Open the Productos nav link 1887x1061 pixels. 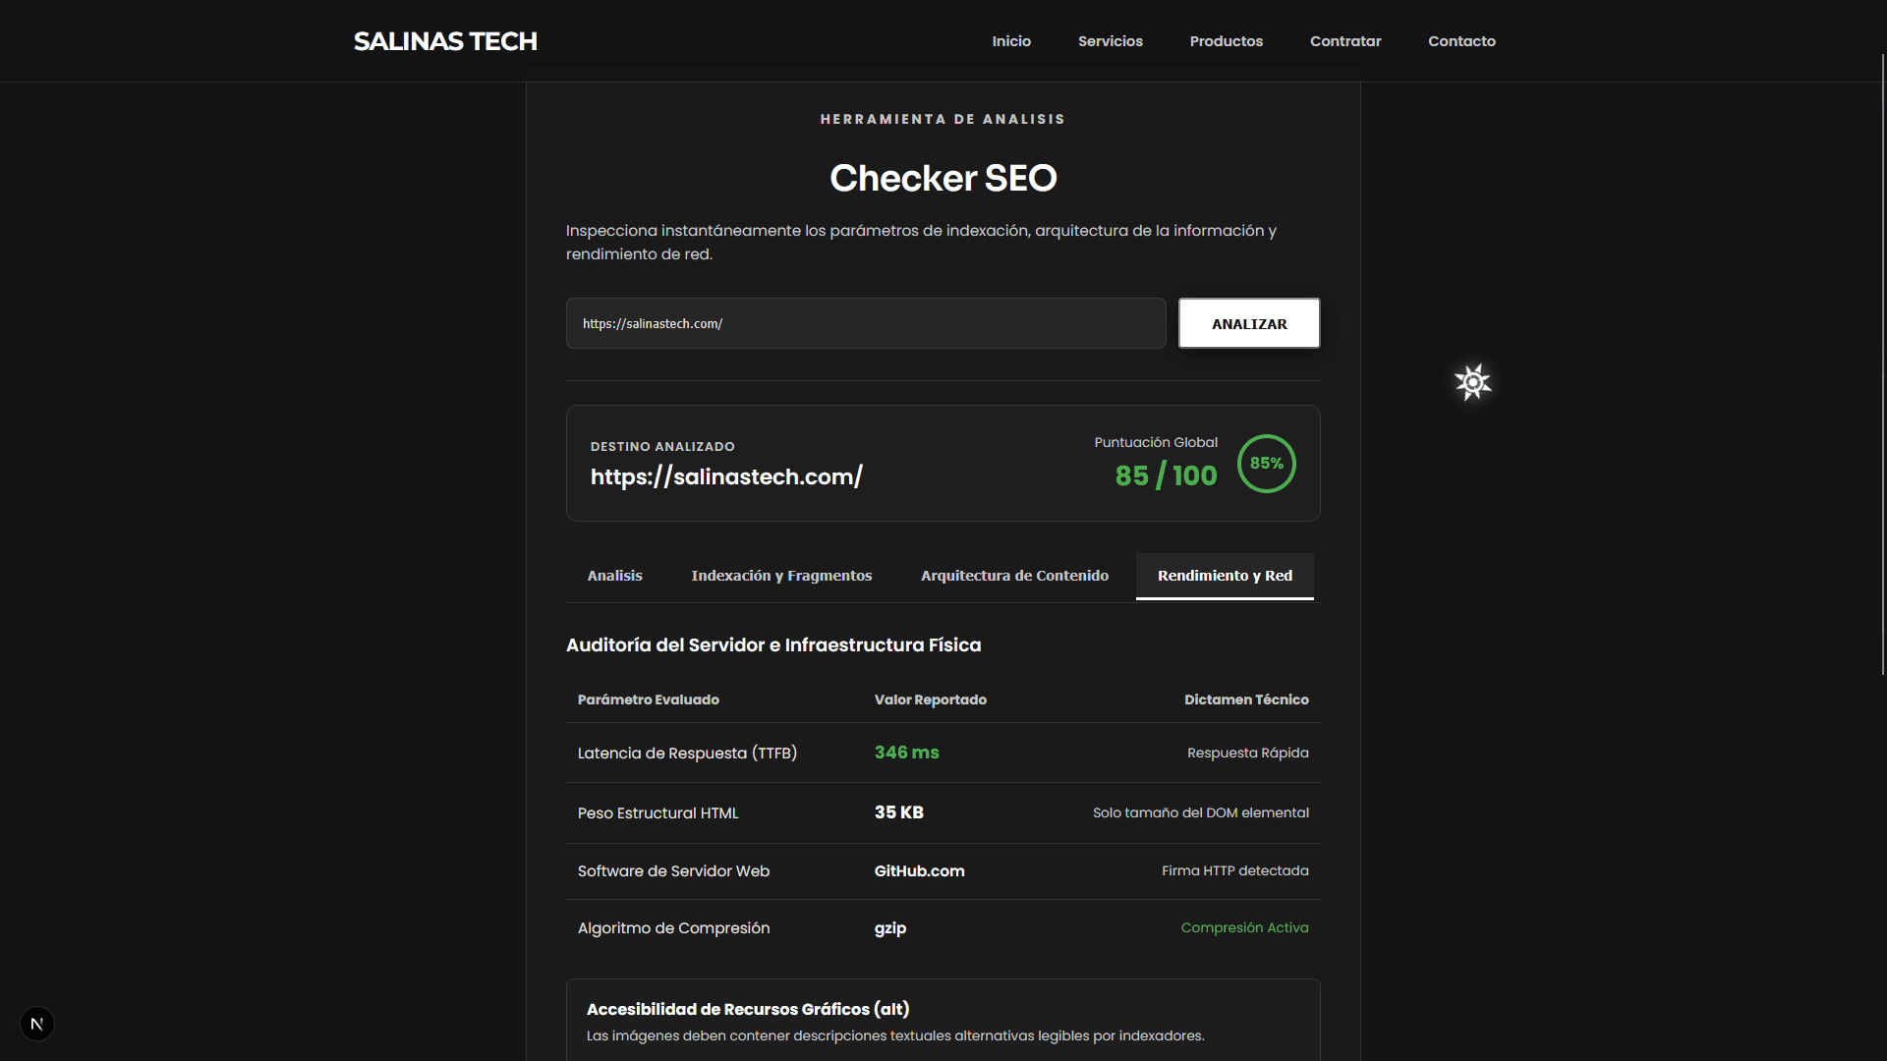(x=1227, y=41)
